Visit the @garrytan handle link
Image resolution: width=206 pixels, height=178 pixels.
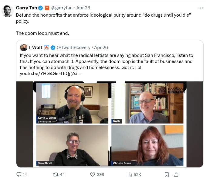point(62,8)
